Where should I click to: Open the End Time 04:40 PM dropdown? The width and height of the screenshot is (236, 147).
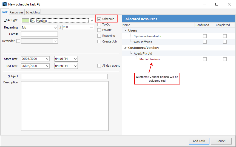click(x=75, y=66)
